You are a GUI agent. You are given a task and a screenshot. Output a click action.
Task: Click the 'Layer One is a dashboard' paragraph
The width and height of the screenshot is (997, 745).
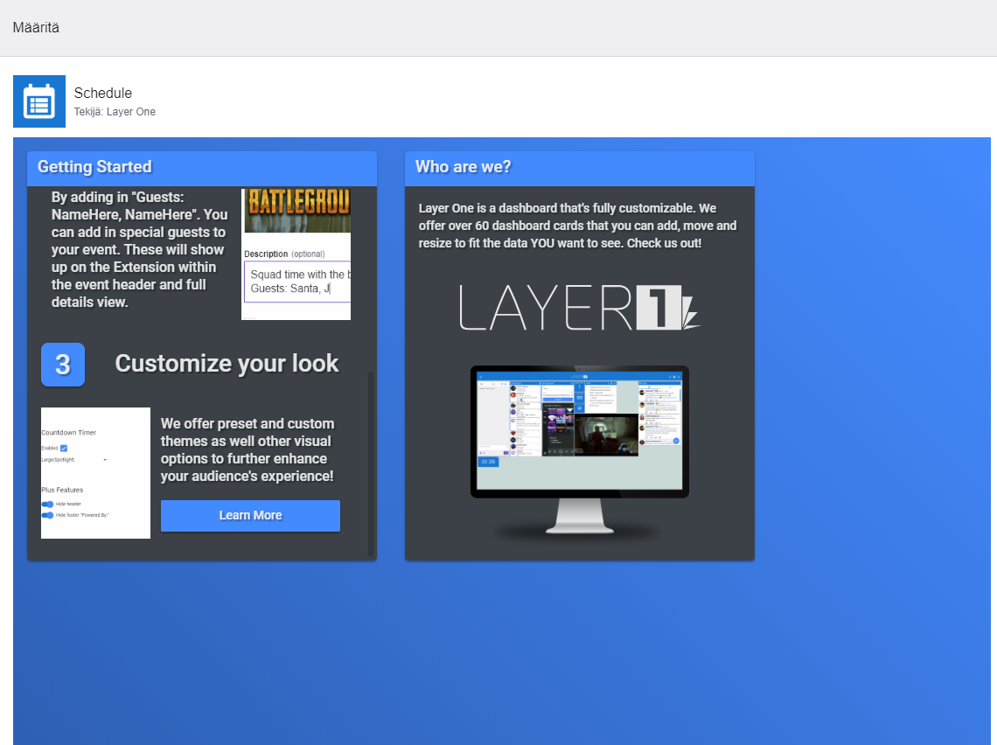[x=577, y=226]
